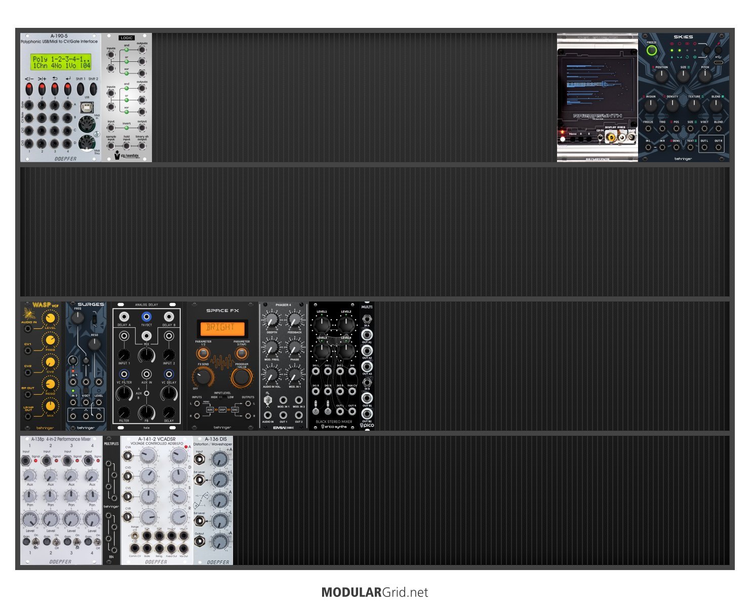Click the Audio In jack on Wasp VCF
The width and height of the screenshot is (750, 603).
(x=28, y=328)
